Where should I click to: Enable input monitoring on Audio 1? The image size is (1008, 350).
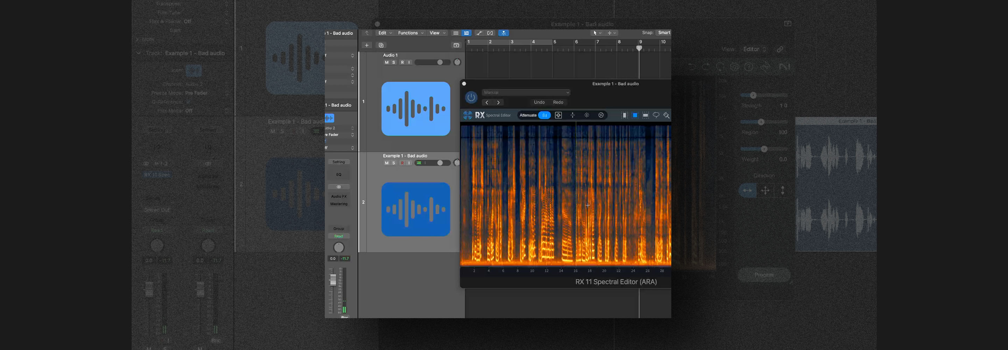pyautogui.click(x=409, y=62)
